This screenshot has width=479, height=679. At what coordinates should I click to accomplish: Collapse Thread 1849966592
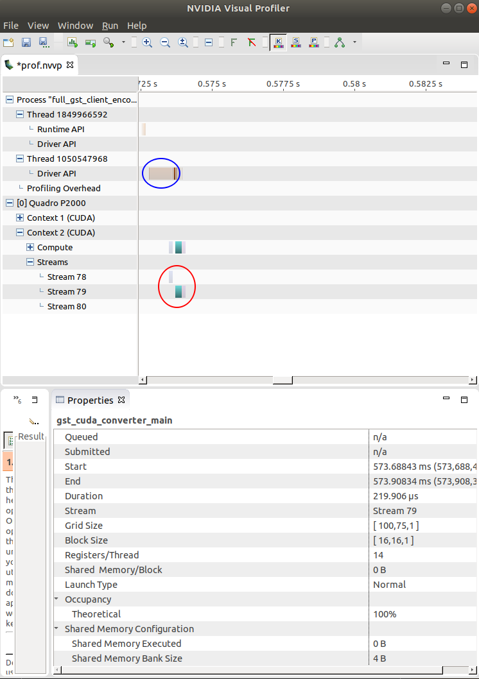[20, 115]
